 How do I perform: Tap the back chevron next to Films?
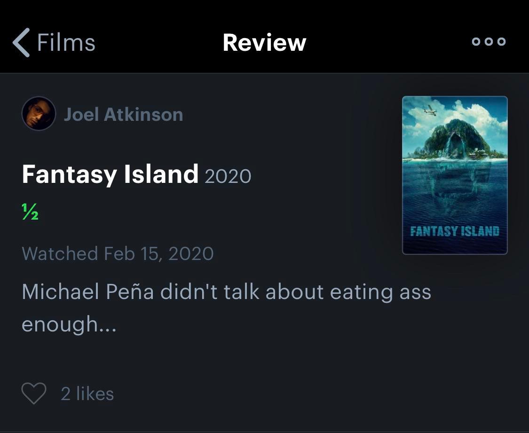pyautogui.click(x=21, y=41)
